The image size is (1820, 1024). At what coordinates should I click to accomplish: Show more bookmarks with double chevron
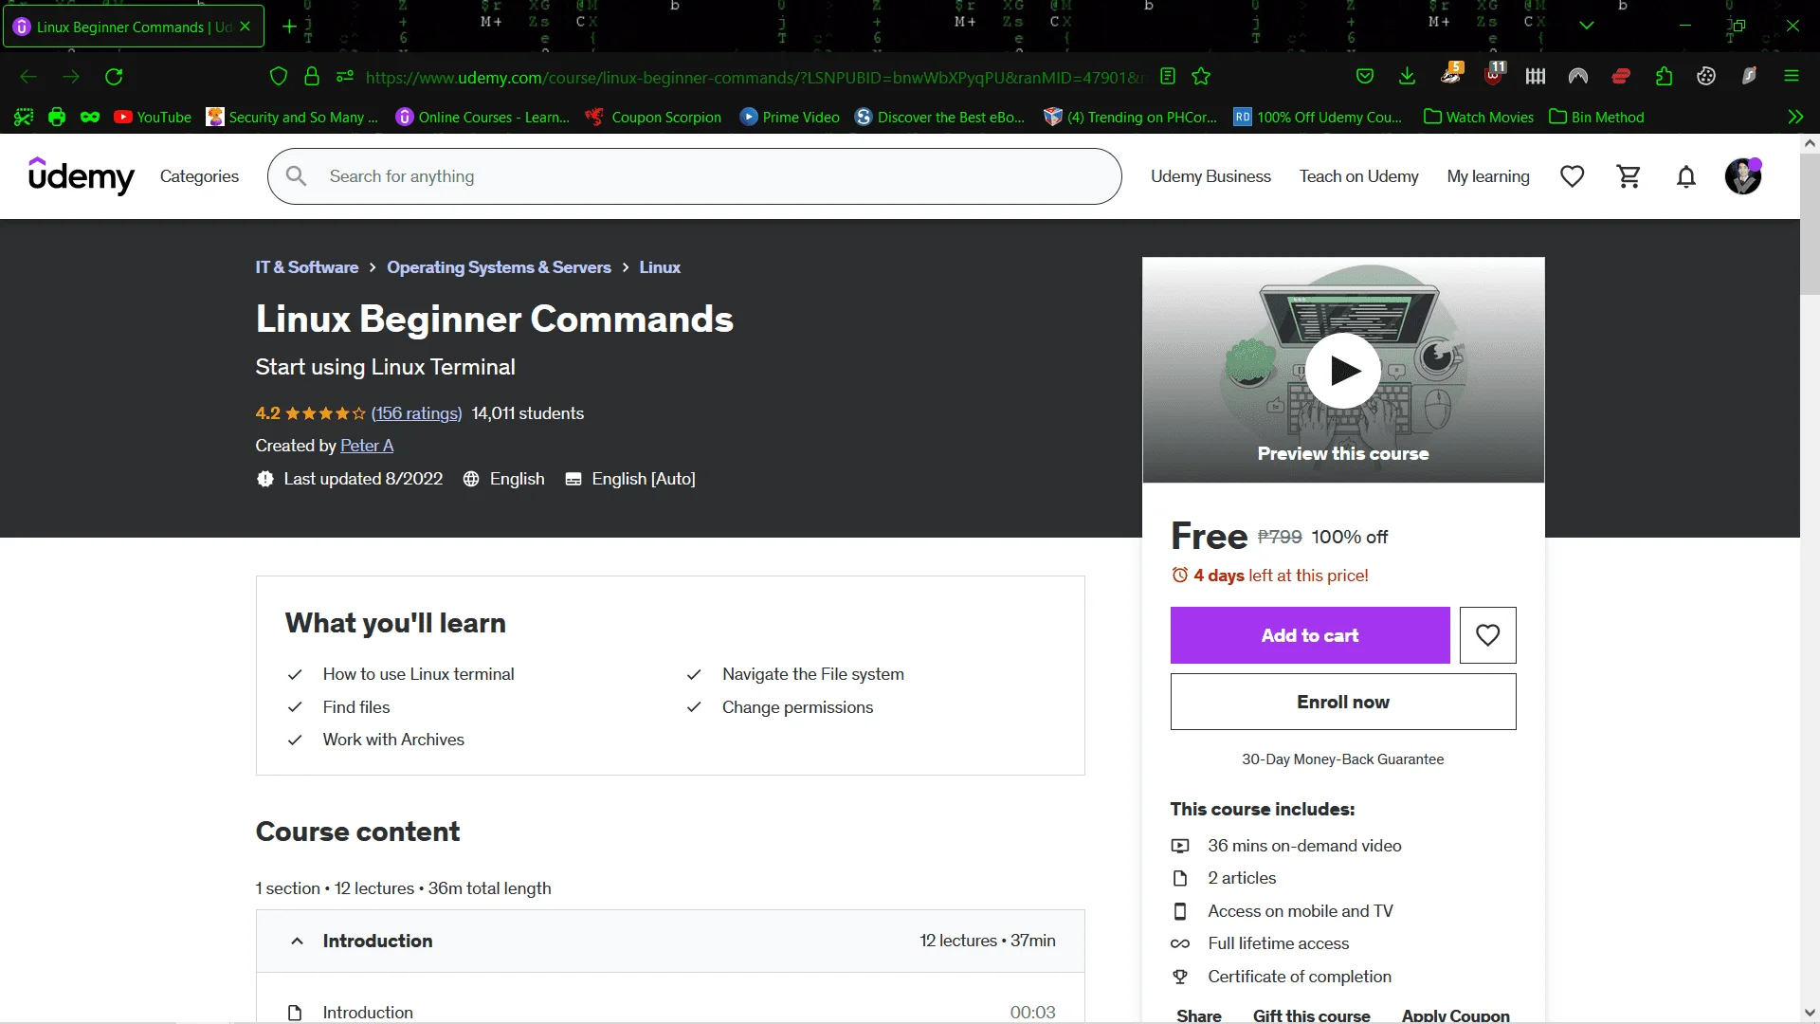coord(1795,117)
